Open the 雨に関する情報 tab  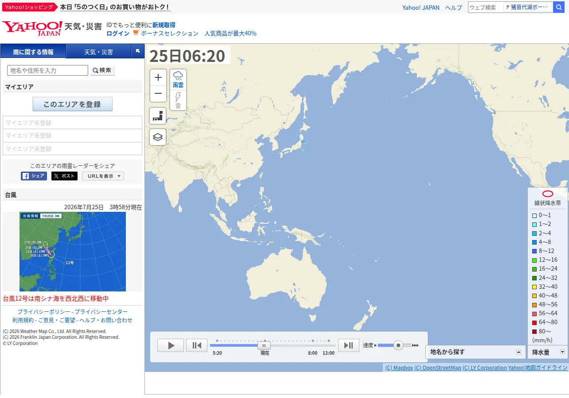tap(33, 52)
